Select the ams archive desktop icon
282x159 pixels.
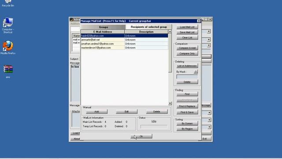coord(8,72)
